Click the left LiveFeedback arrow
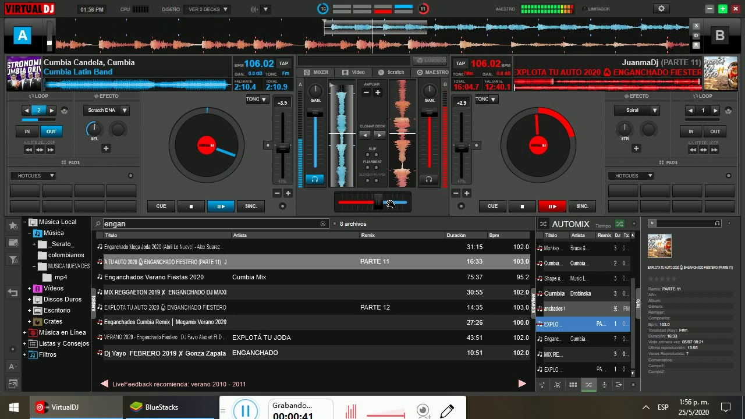Screen dimensions: 745x419 click(x=105, y=384)
